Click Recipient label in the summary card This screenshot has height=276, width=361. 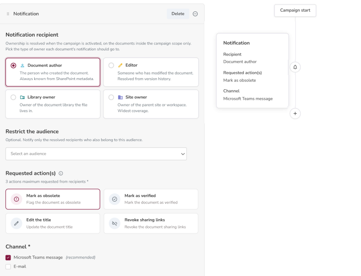pos(232,55)
